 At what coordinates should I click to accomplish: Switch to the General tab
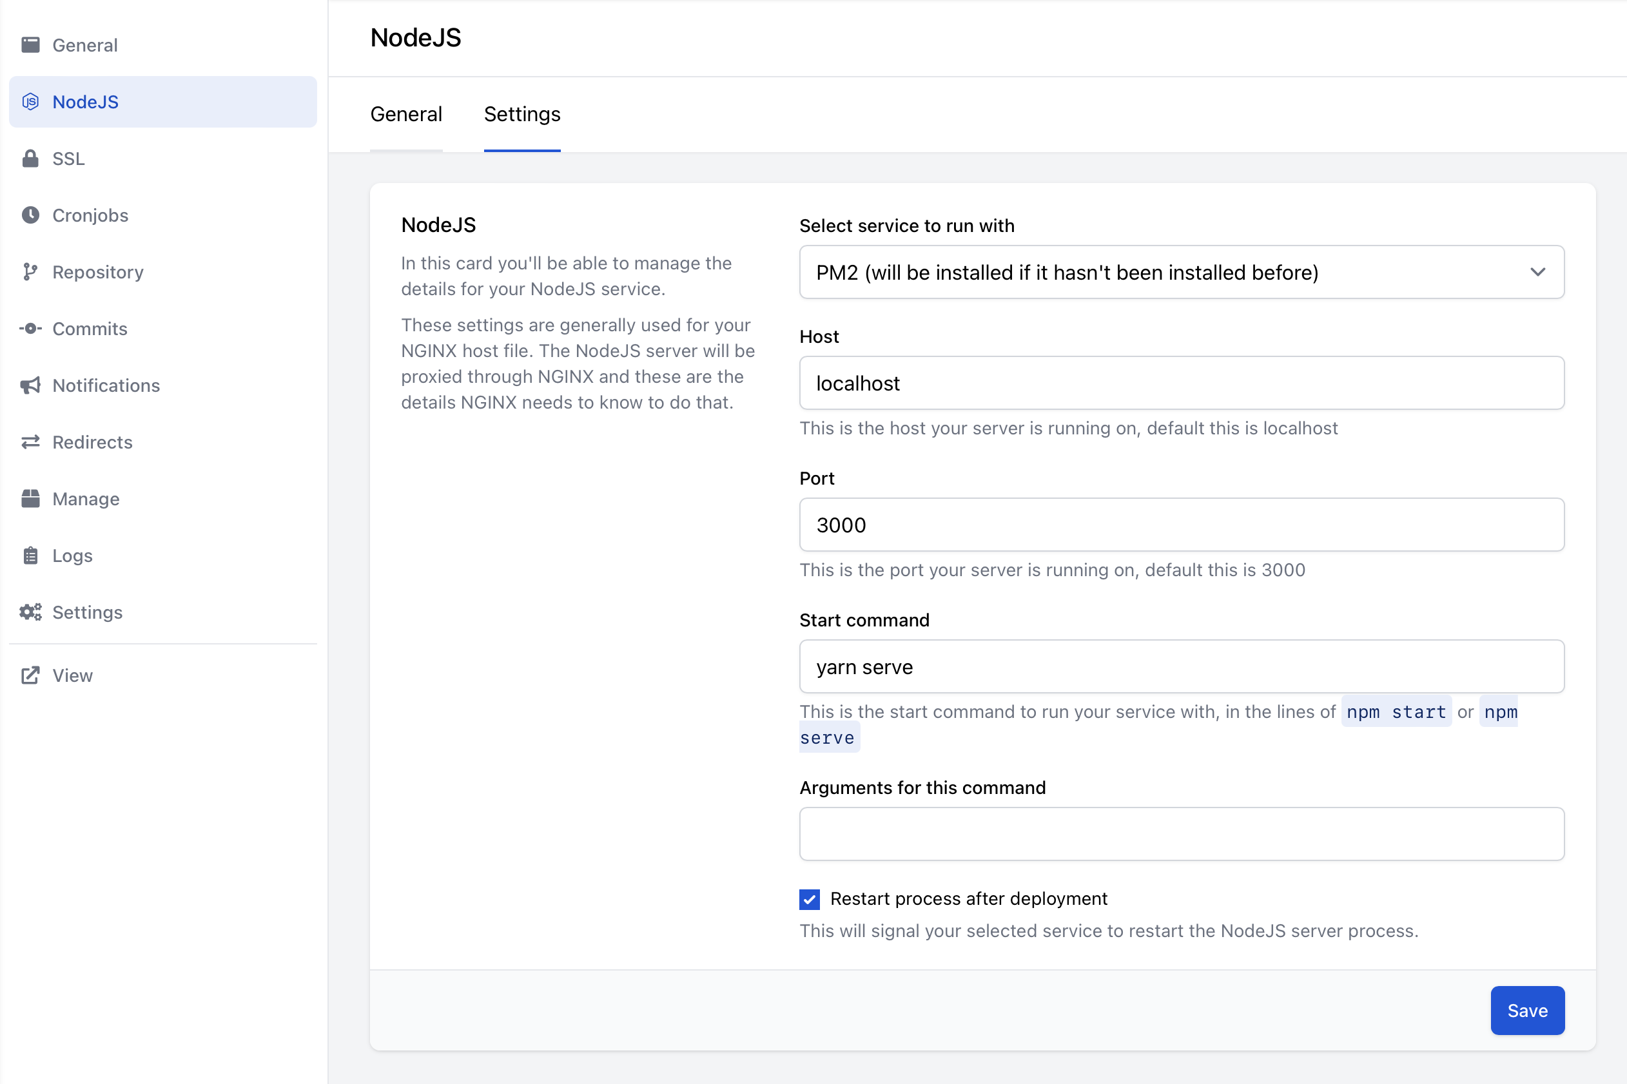pyautogui.click(x=406, y=114)
